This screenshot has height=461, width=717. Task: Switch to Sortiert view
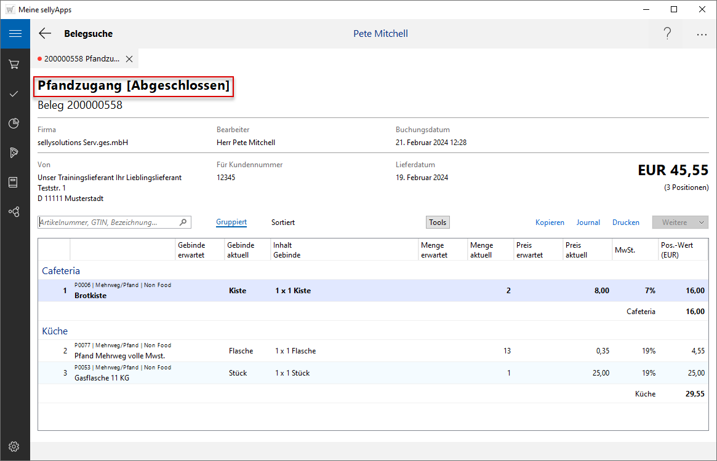pyautogui.click(x=283, y=223)
